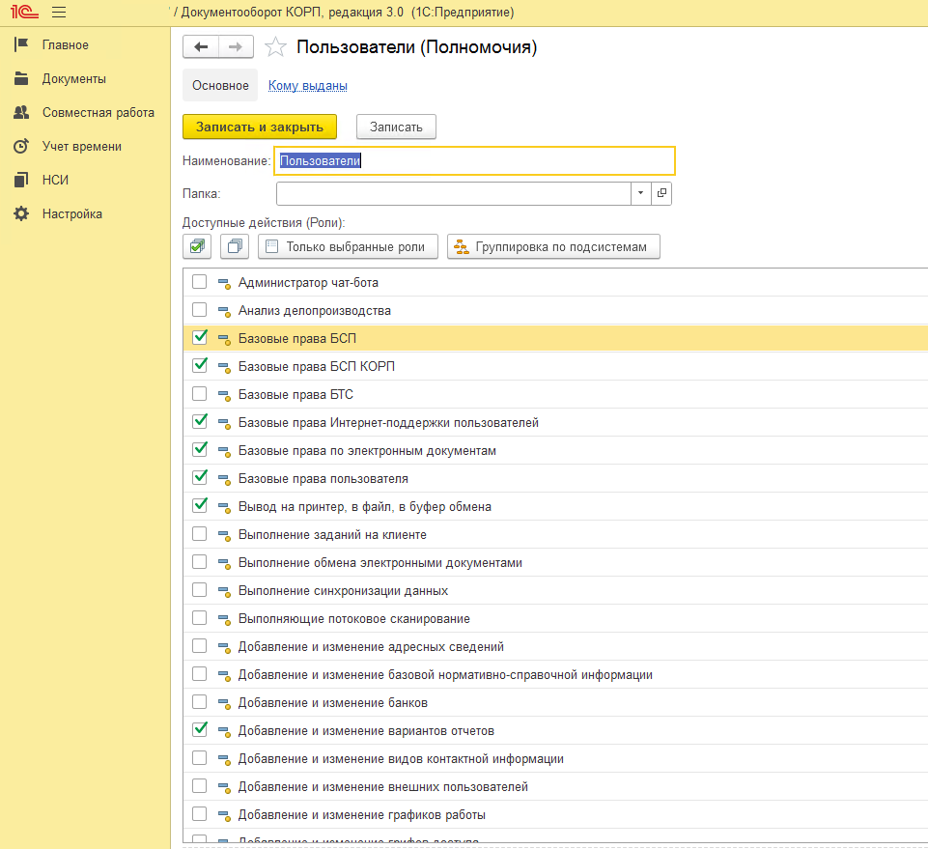
Task: Open Учет времени section
Action: coord(82,146)
